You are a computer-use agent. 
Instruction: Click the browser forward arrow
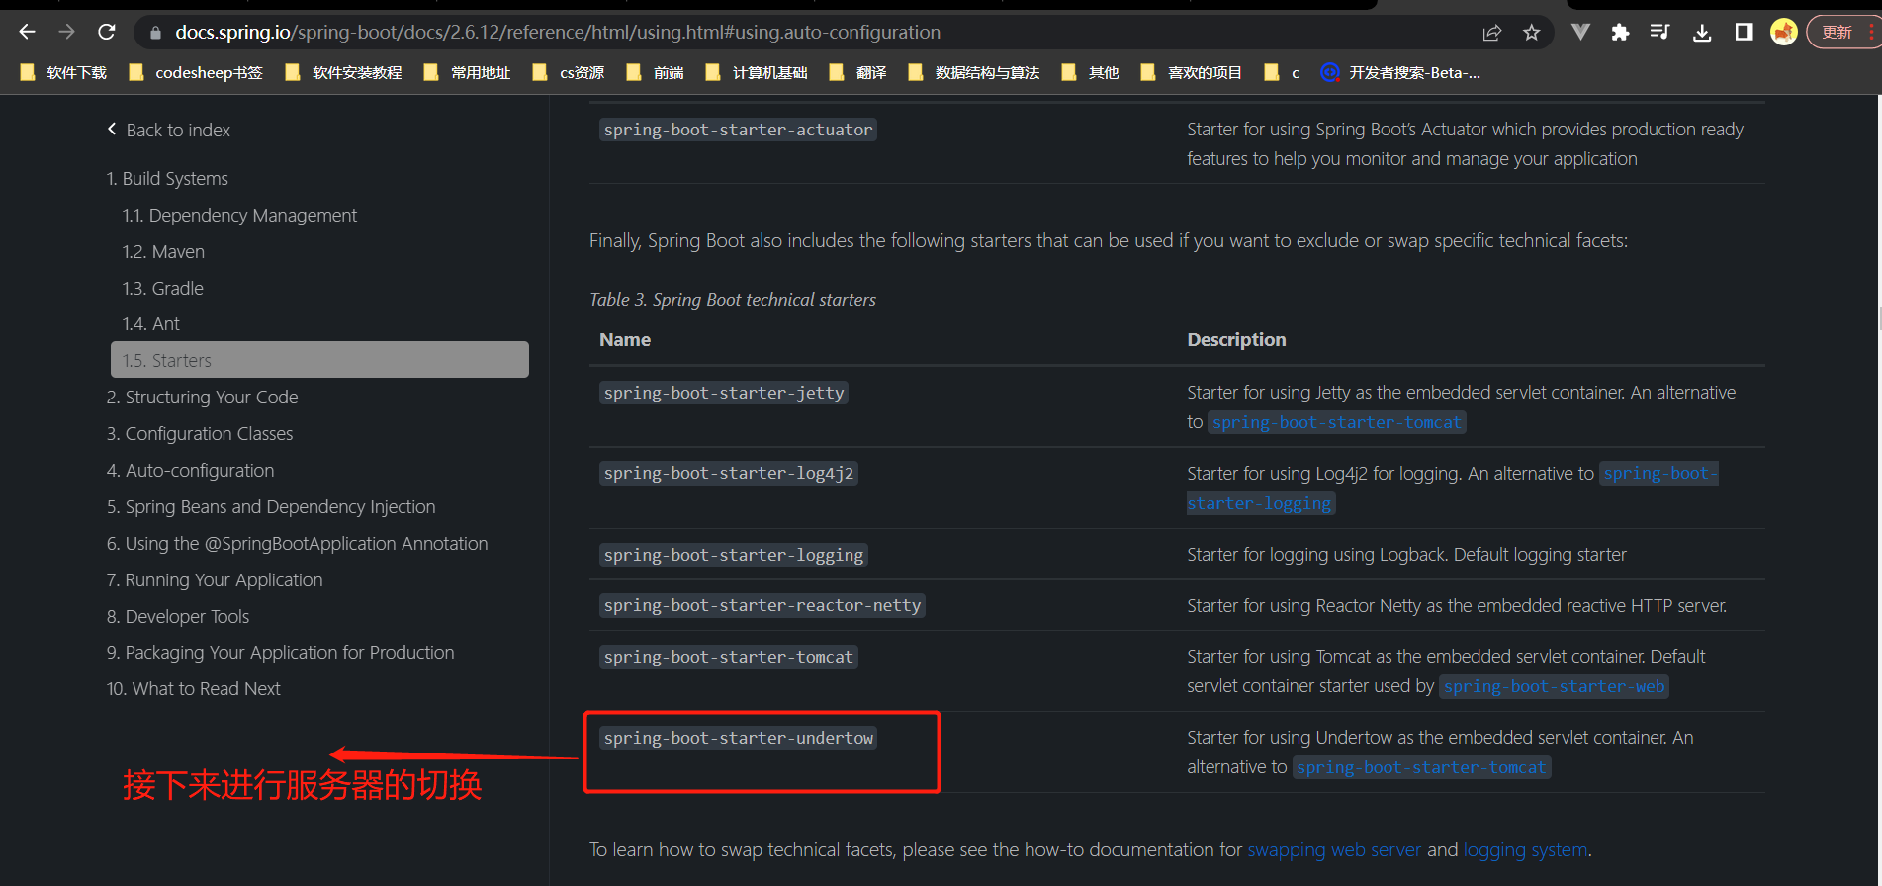click(x=66, y=32)
